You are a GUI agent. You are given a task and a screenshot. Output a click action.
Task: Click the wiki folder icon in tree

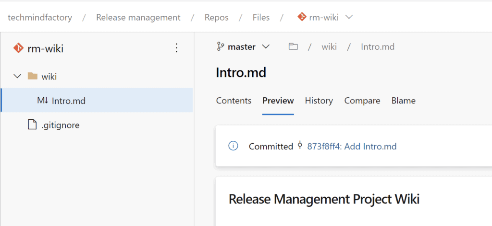point(32,76)
